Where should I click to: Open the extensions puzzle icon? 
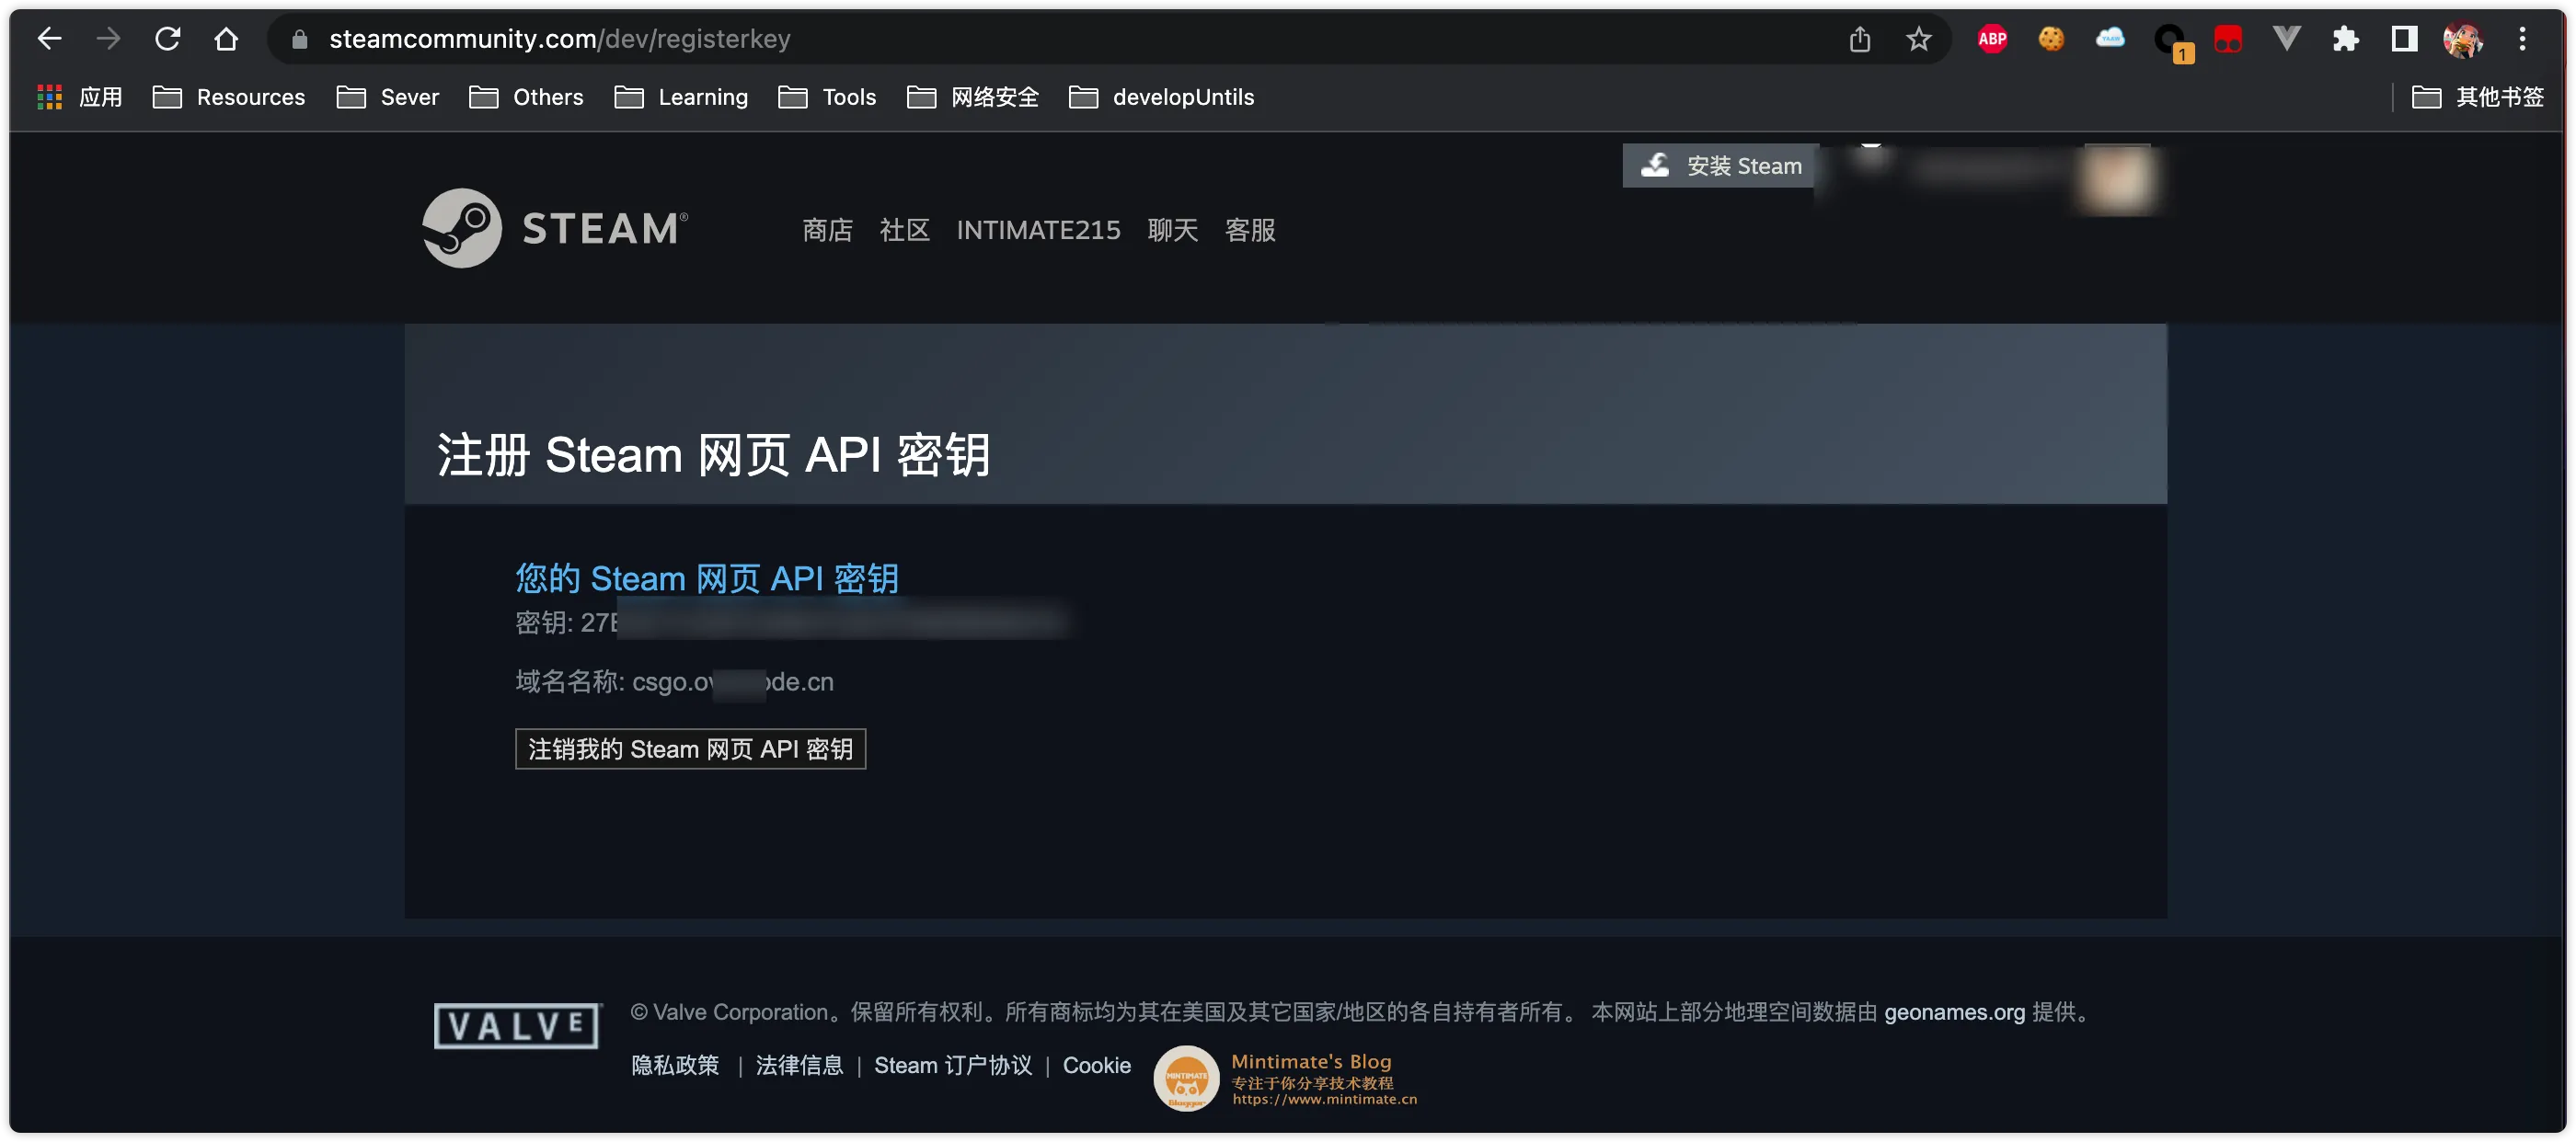[x=2345, y=39]
